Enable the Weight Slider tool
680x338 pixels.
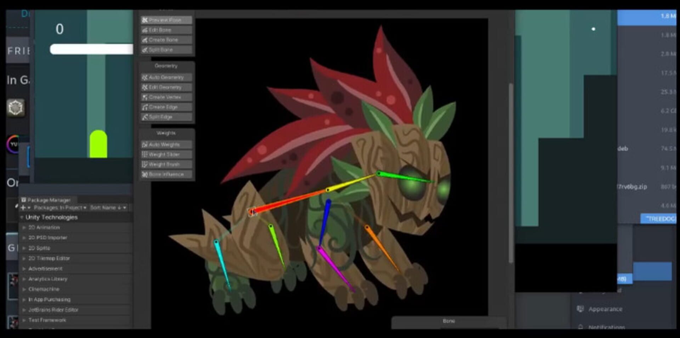pyautogui.click(x=166, y=155)
